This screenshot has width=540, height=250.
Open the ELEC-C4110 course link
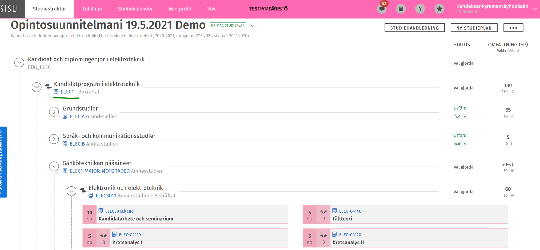[130, 234]
